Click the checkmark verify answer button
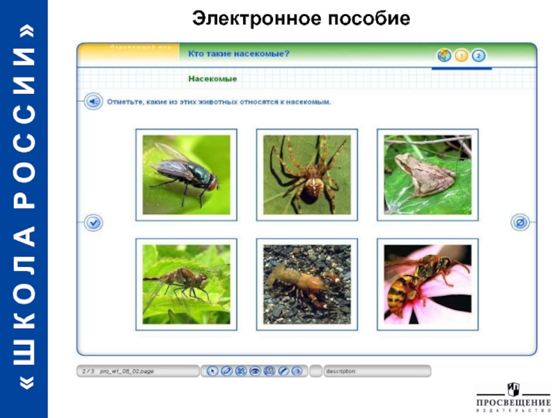The height and width of the screenshot is (418, 557). pos(93,223)
